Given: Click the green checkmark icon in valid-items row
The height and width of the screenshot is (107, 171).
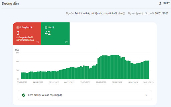Looking at the screenshot, I should tap(24, 95).
